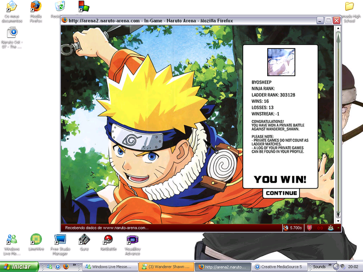
Task: Switch to Windows Live Messenger taskbar item
Action: 110,267
